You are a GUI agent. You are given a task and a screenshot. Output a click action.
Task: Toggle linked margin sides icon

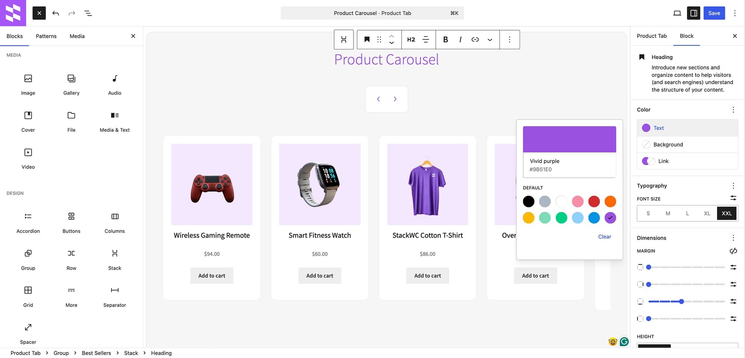pos(733,251)
